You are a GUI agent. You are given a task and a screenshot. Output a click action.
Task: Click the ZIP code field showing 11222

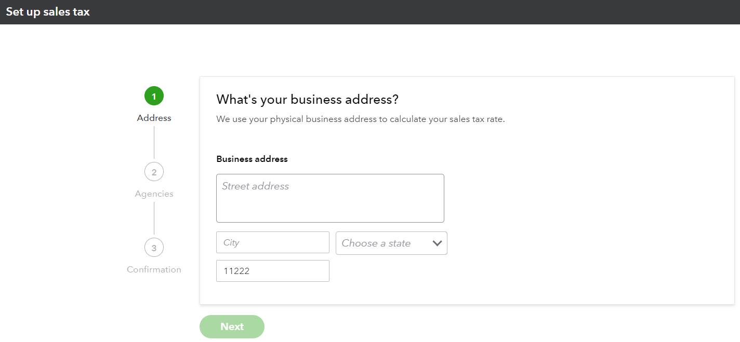coord(272,271)
